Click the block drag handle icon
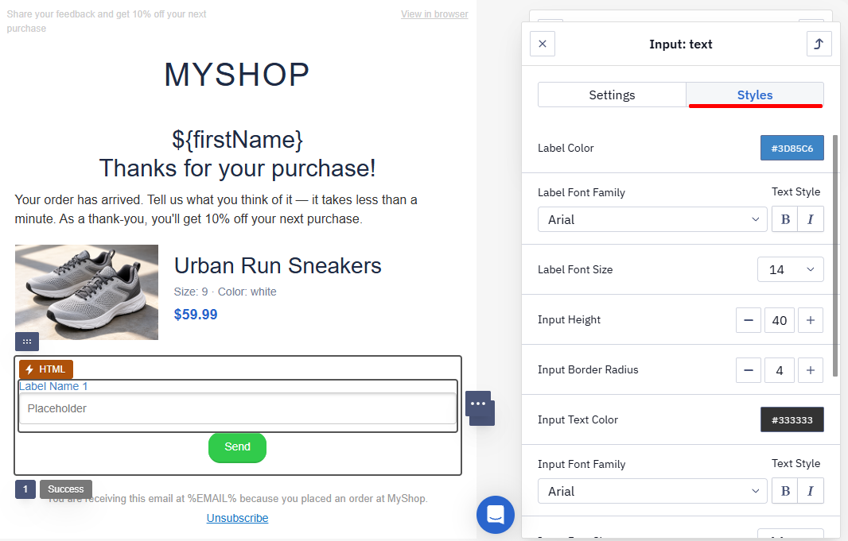The image size is (848, 541). pyautogui.click(x=27, y=342)
